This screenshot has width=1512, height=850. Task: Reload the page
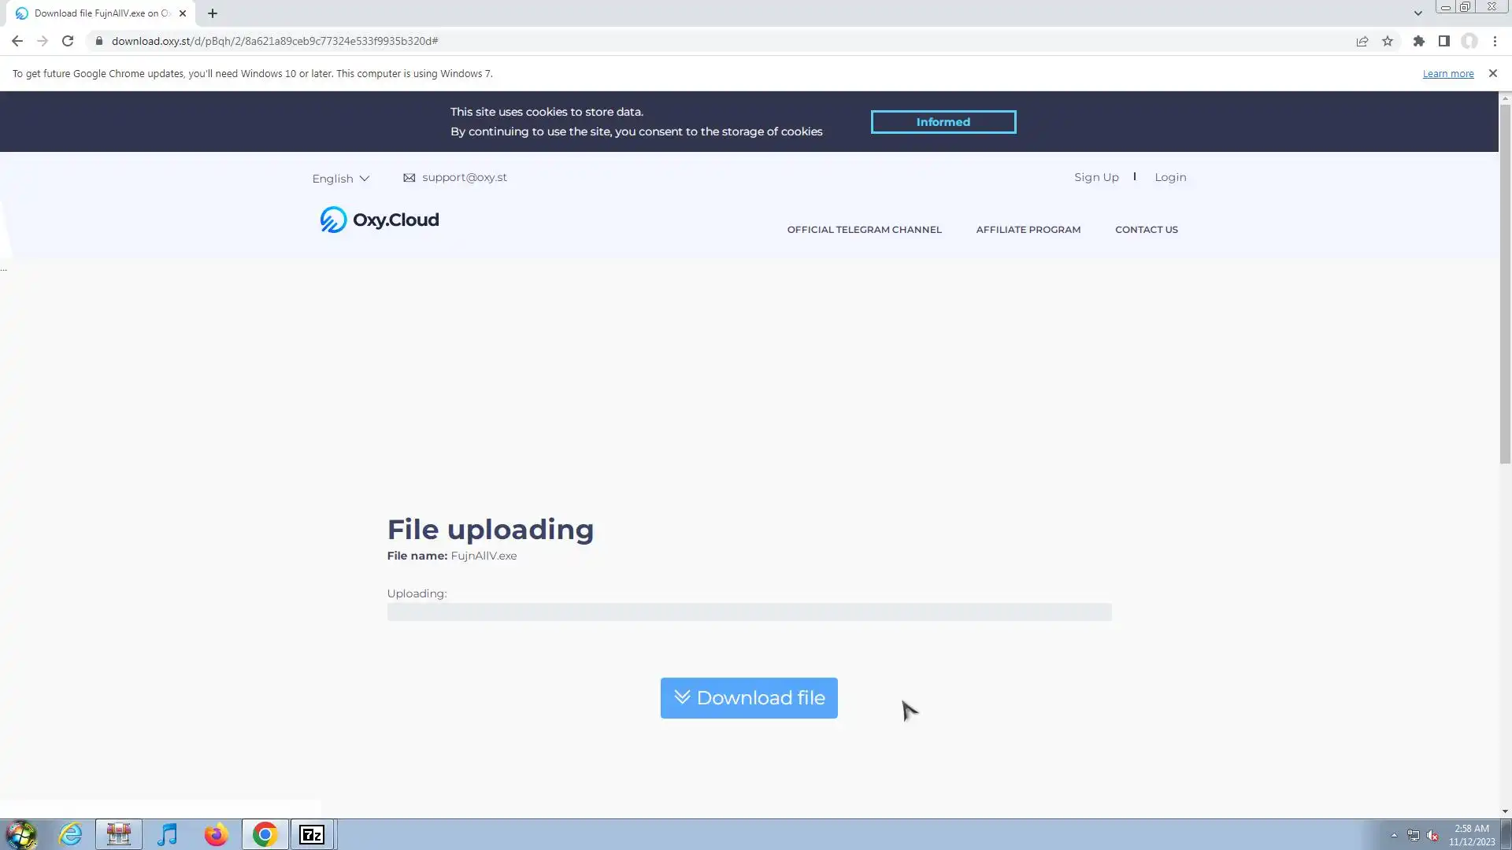pyautogui.click(x=68, y=41)
